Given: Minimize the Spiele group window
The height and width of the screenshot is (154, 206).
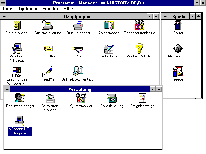Looking at the screenshot, I should (x=192, y=16).
